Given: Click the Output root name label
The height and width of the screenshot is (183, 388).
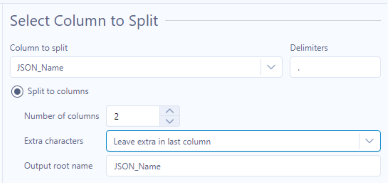Looking at the screenshot, I should pos(58,166).
